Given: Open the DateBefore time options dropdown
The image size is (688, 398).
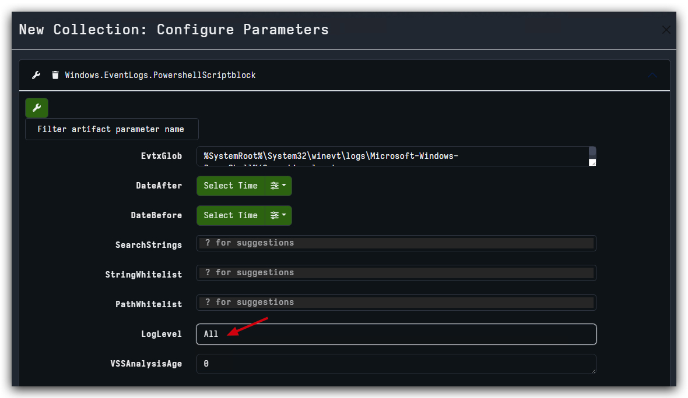Looking at the screenshot, I should tap(278, 215).
